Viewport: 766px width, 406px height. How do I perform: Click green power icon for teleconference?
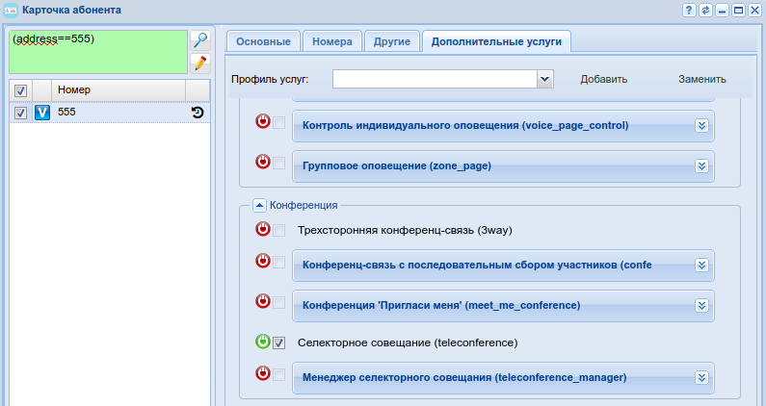pyautogui.click(x=263, y=342)
